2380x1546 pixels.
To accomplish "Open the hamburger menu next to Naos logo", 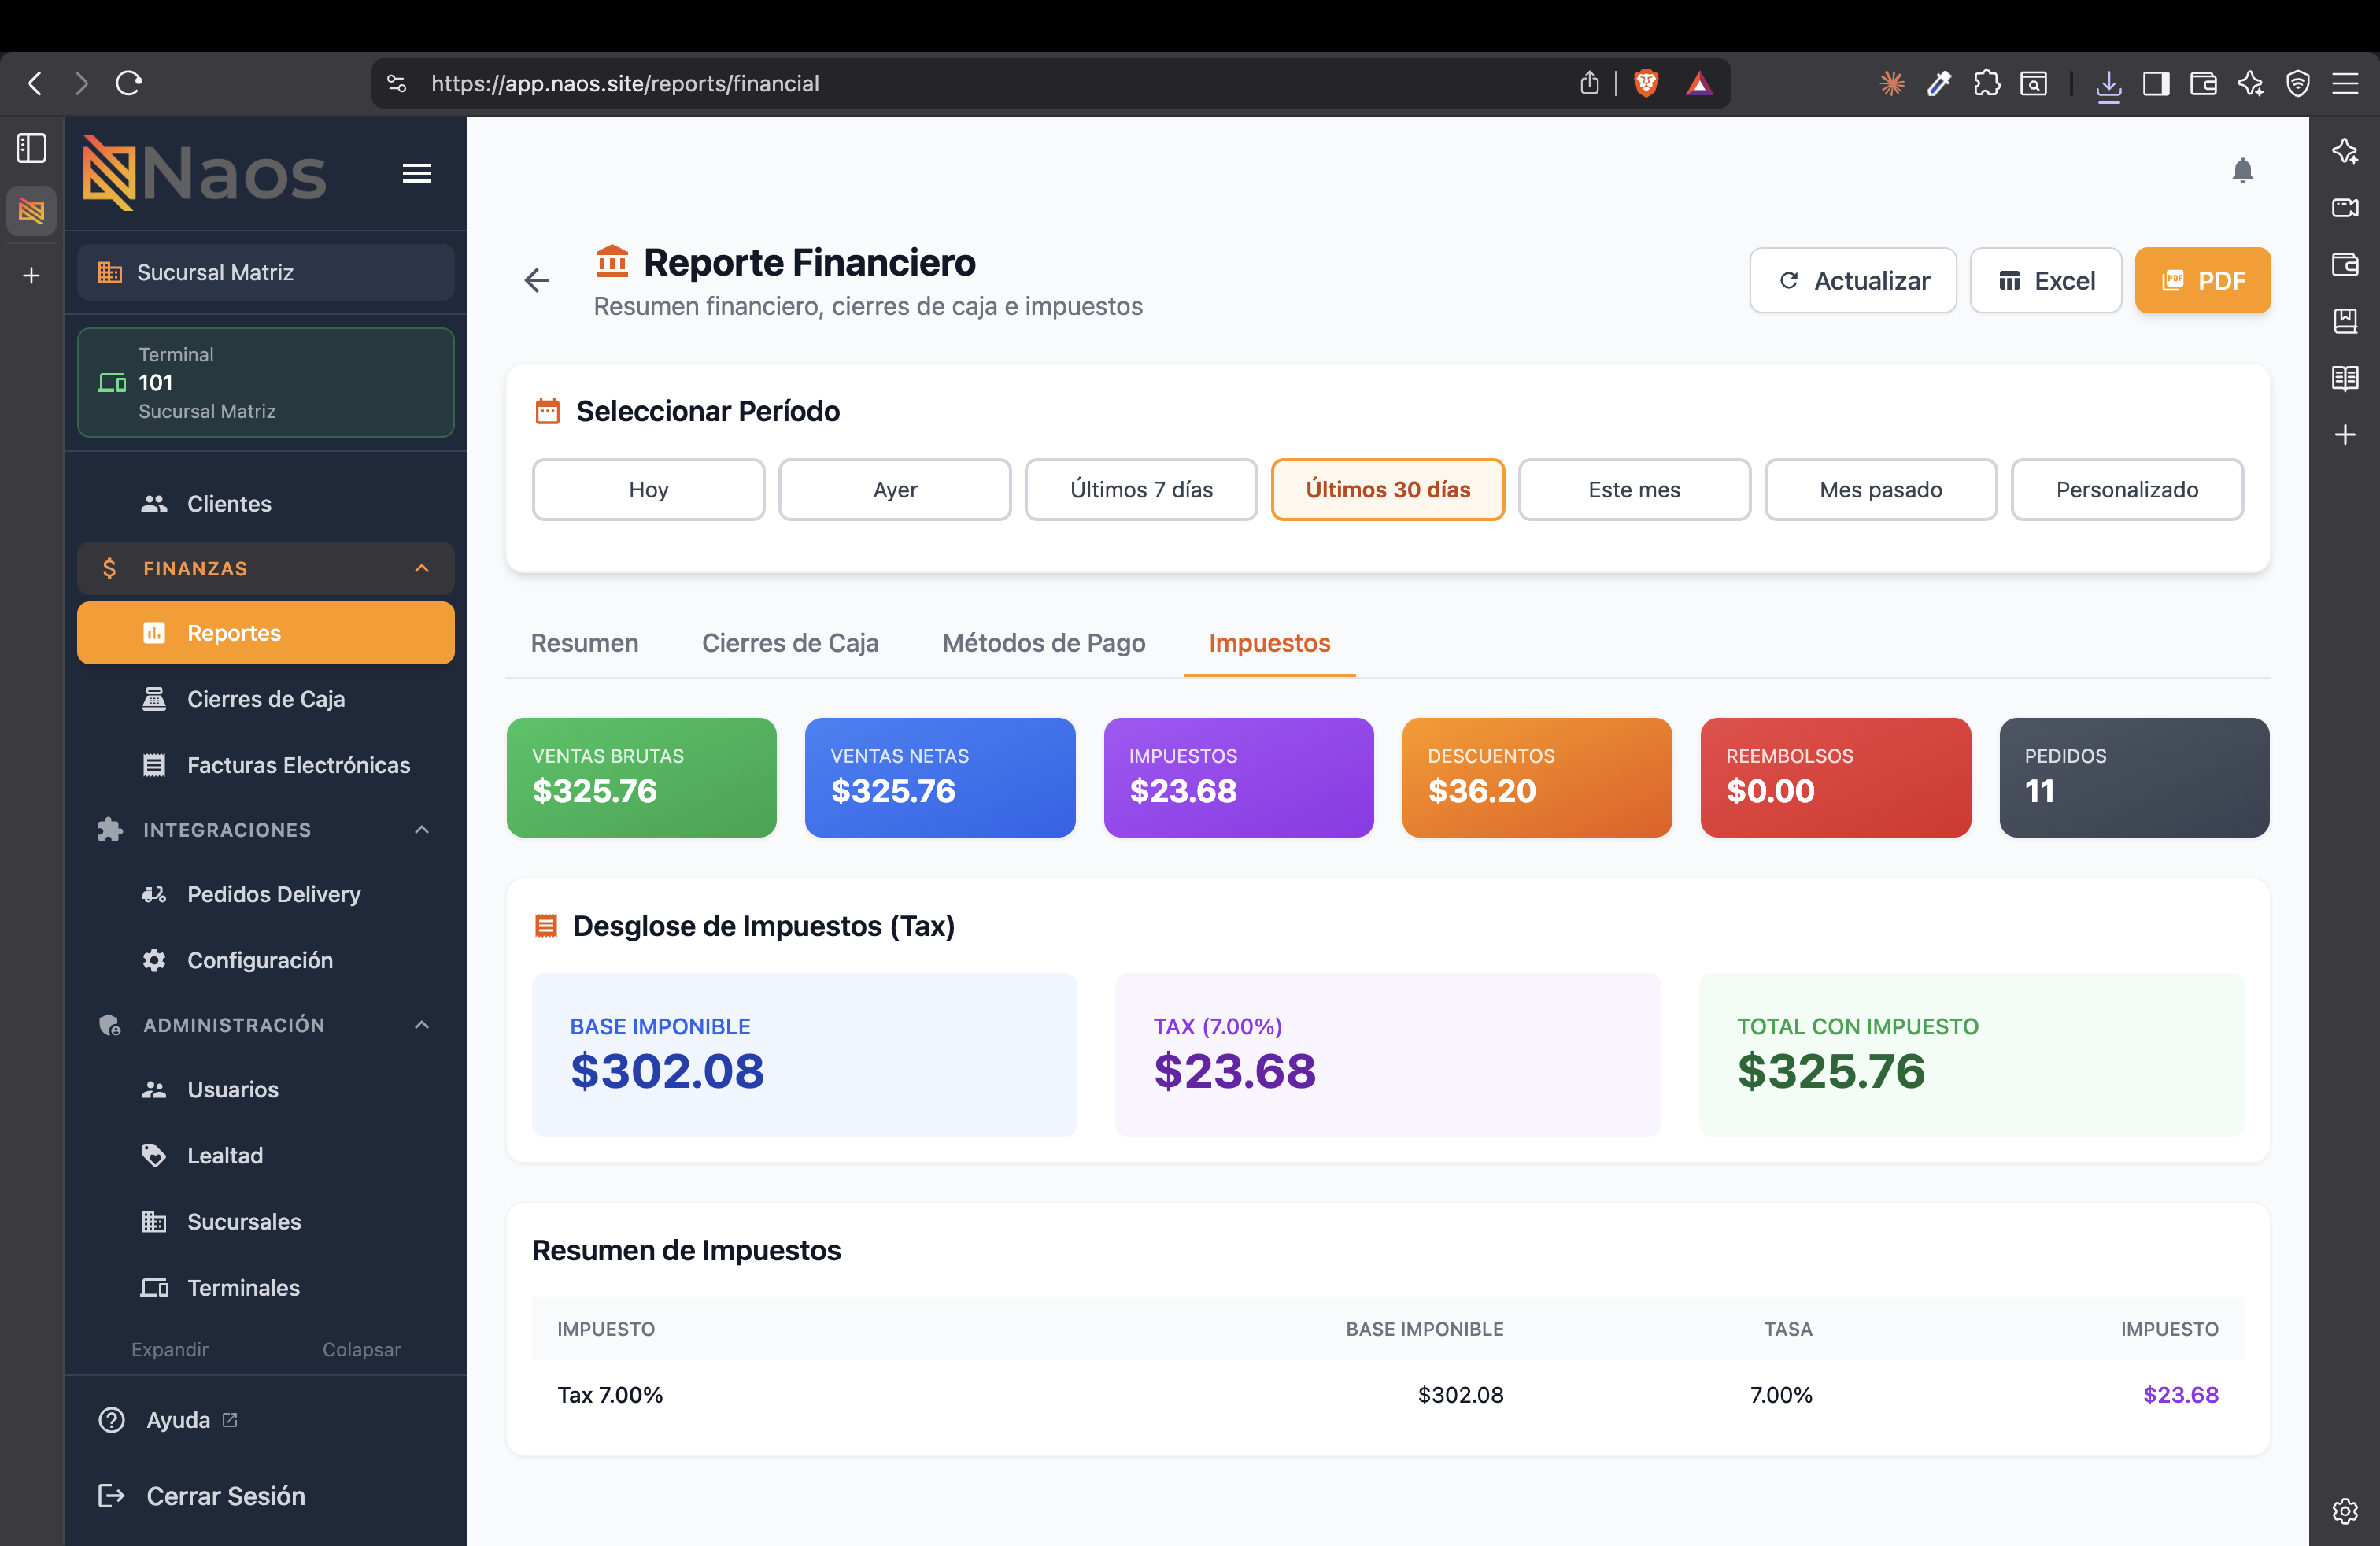I will pyautogui.click(x=417, y=173).
